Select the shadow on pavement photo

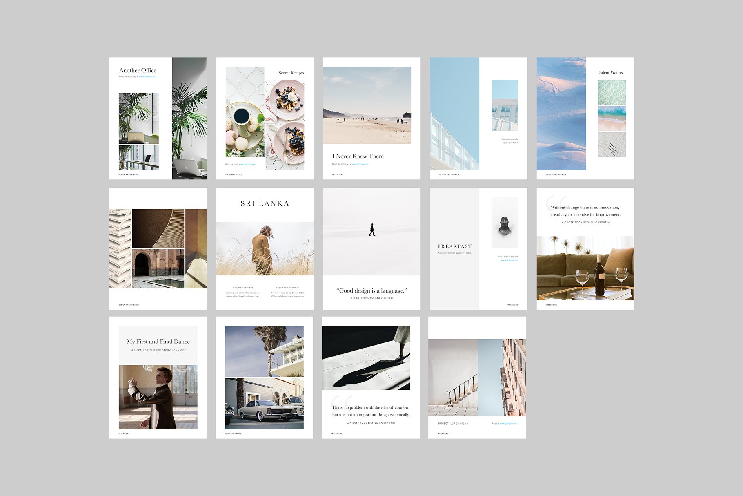pyautogui.click(x=366, y=358)
